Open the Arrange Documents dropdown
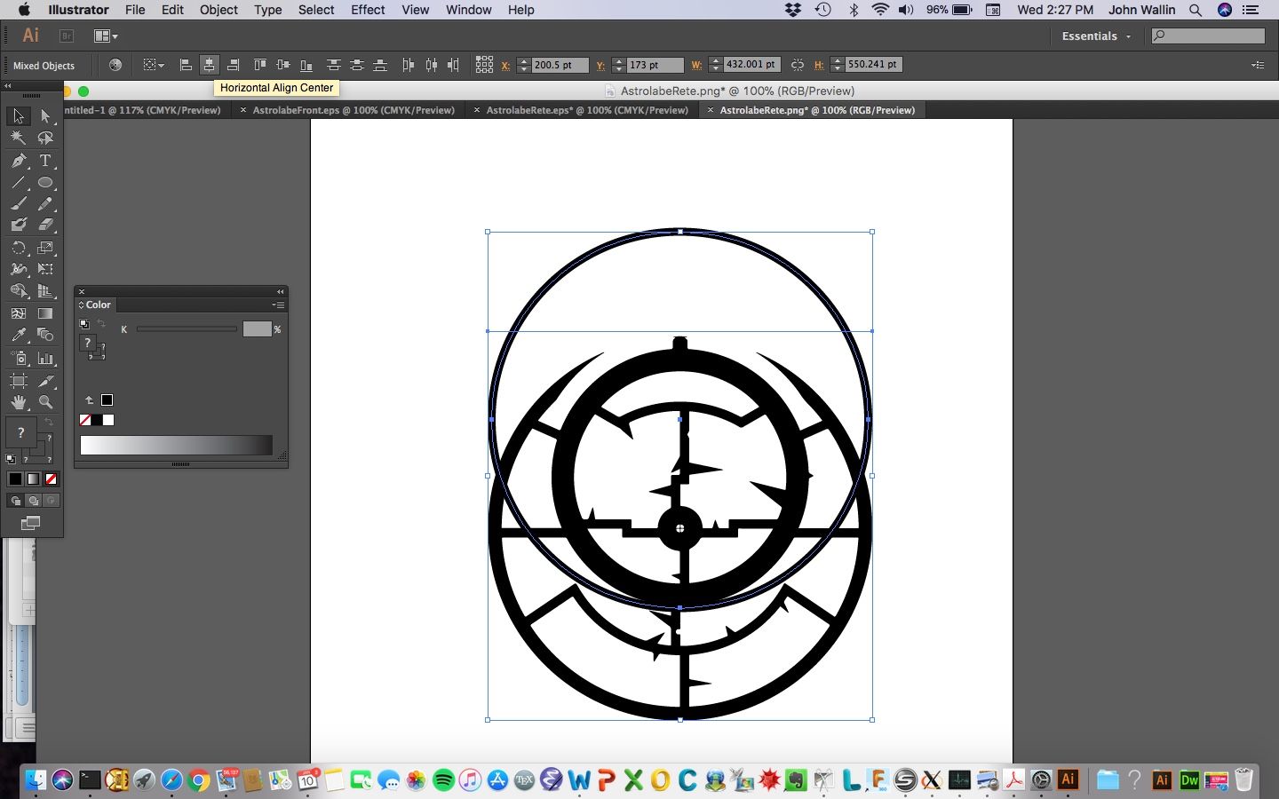This screenshot has height=799, width=1279. tap(106, 36)
